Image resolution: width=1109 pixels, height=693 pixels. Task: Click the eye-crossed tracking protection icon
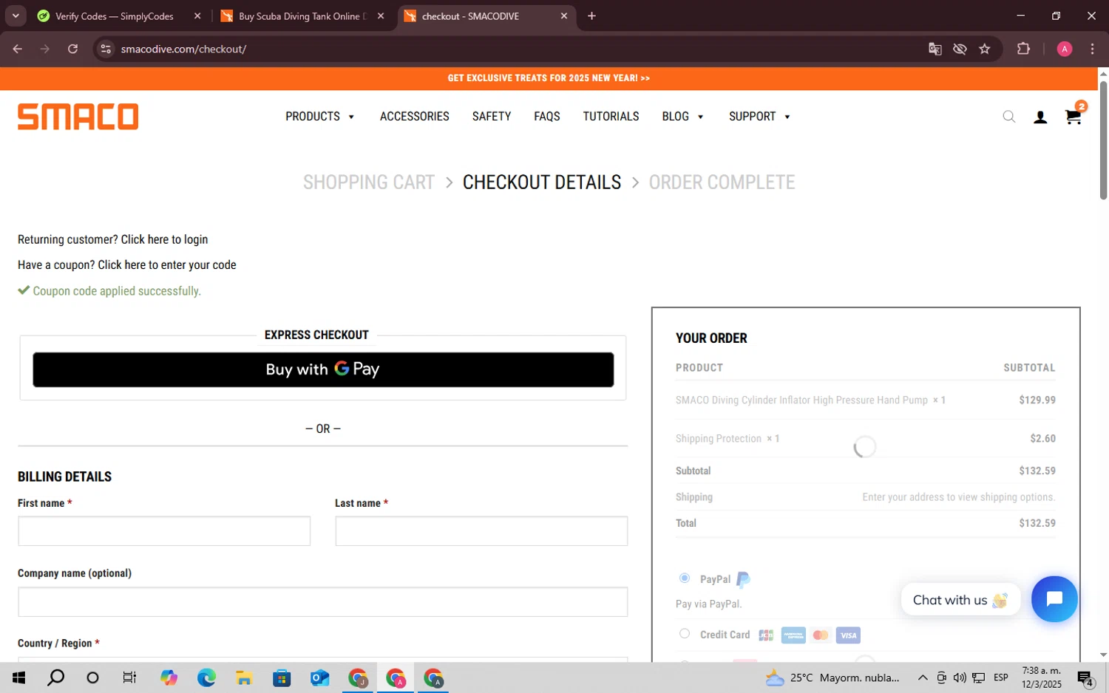pyautogui.click(x=960, y=49)
